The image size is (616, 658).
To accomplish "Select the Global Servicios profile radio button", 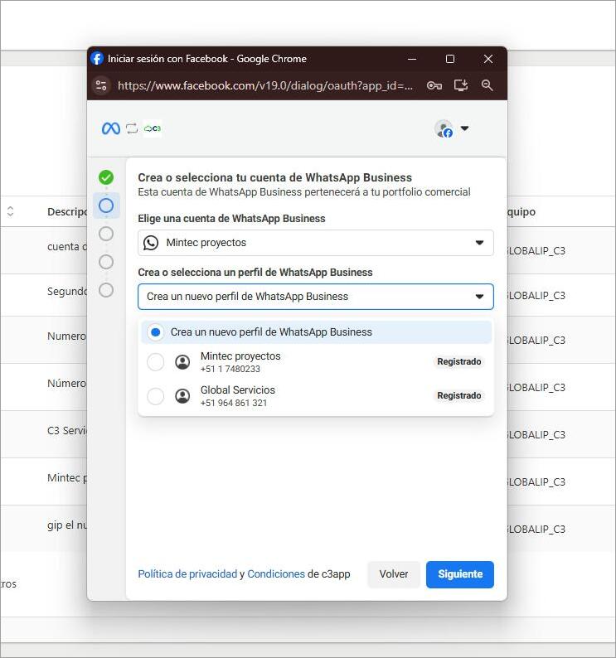I will click(155, 396).
